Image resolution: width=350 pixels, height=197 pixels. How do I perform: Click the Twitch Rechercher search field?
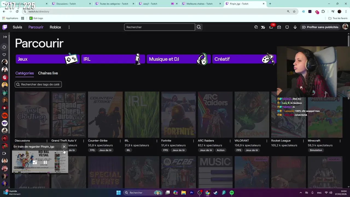tap(159, 27)
